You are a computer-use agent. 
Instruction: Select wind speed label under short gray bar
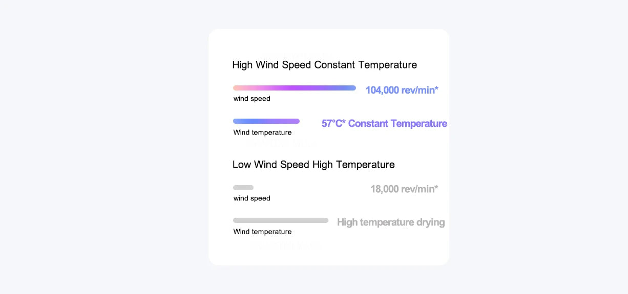point(252,198)
